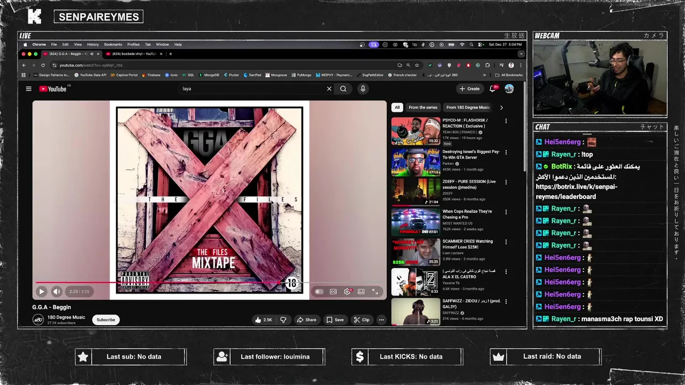Screen dimensions: 685x385
Task: Open options for PSYCO-M FLASHDISK video
Action: tap(506, 121)
